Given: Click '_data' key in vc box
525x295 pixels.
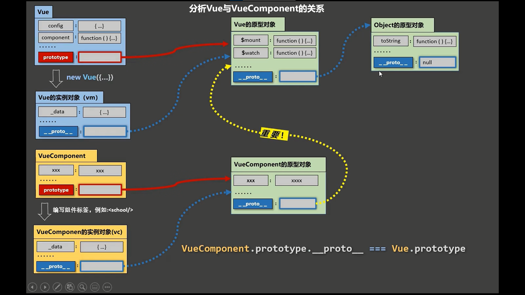Looking at the screenshot, I should (x=56, y=246).
